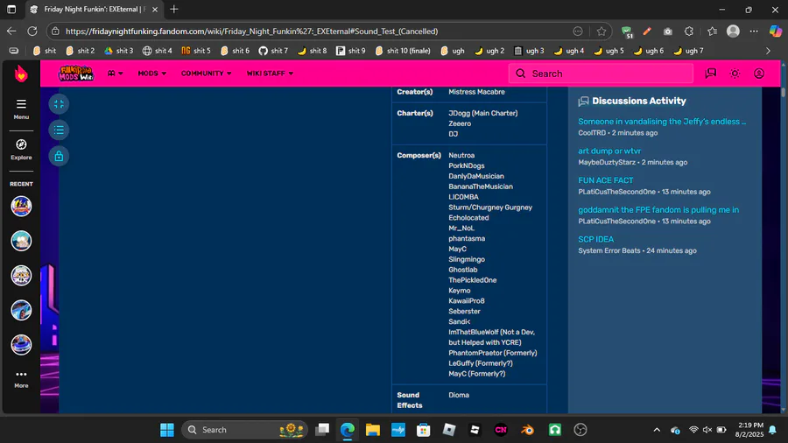Open Microsoft Store from taskbar
Screen dimensions: 788x443
[423, 430]
